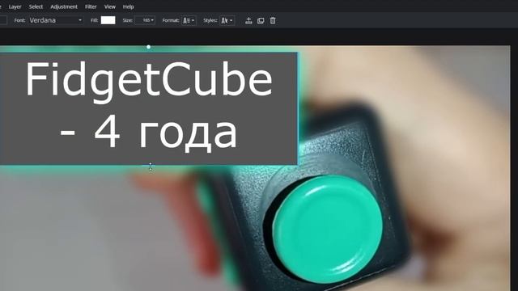Click the 'FidgetCube' text on canvas
The width and height of the screenshot is (518, 291).
click(x=149, y=82)
